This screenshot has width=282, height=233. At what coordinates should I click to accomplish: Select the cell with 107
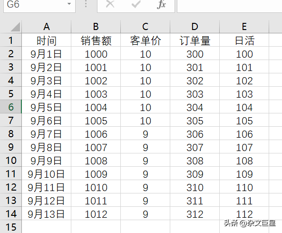[x=244, y=147]
